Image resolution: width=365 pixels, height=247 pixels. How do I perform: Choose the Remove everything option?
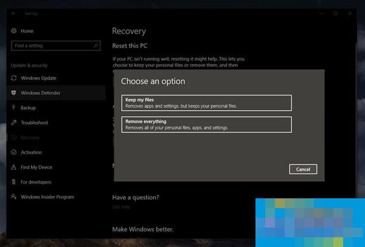[x=206, y=125]
